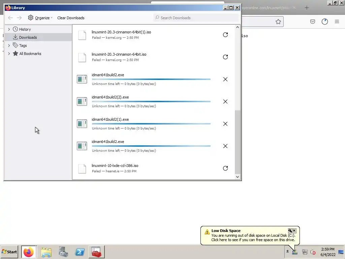This screenshot has width=345, height=259.
Task: Open a new tab in Firefox
Action: [x=307, y=8]
